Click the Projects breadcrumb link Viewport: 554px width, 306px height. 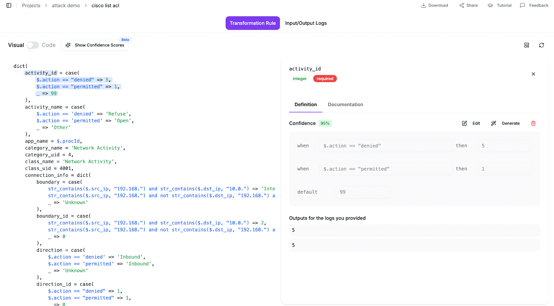click(31, 6)
